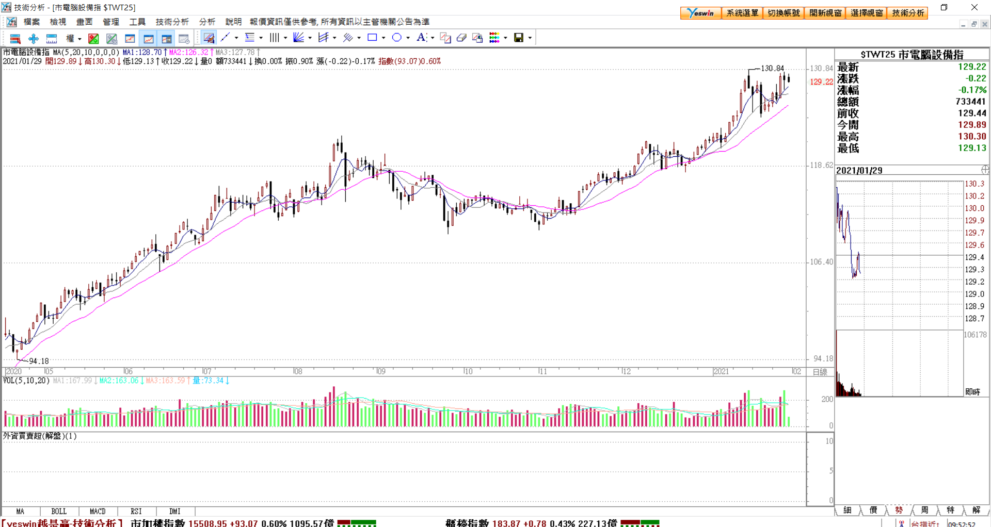Click the 系統選單 button
This screenshot has height=527, width=991.
742,13
